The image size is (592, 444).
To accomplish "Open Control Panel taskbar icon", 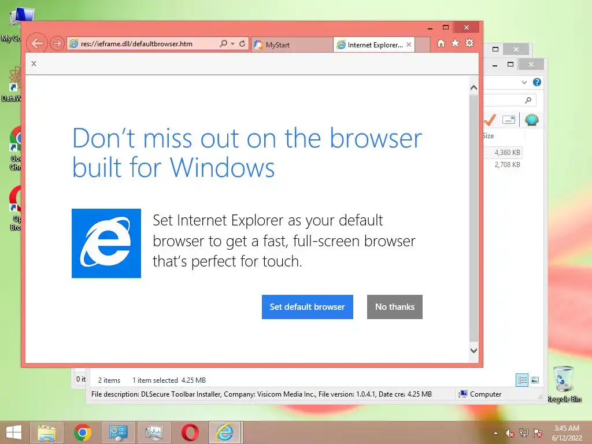I will click(x=118, y=432).
